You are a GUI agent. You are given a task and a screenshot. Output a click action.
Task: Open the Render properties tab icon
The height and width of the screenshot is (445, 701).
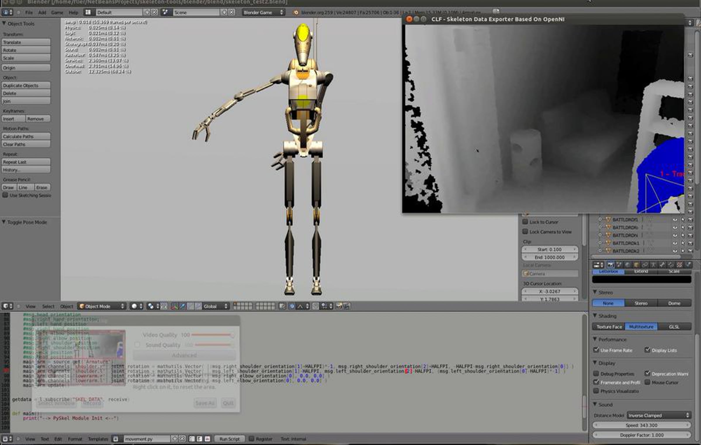pos(610,265)
